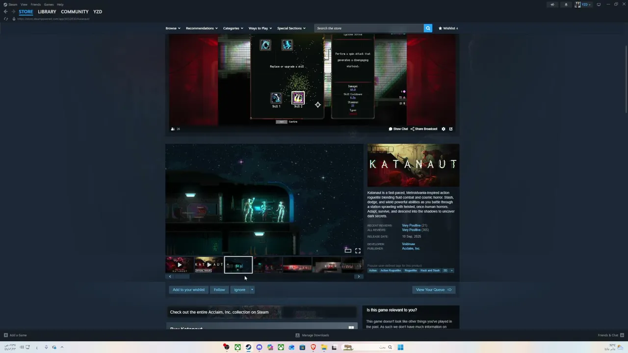Screen dimensions: 628x353
Task: Open the Wishlist button in the store bar
Action: pyautogui.click(x=448, y=28)
